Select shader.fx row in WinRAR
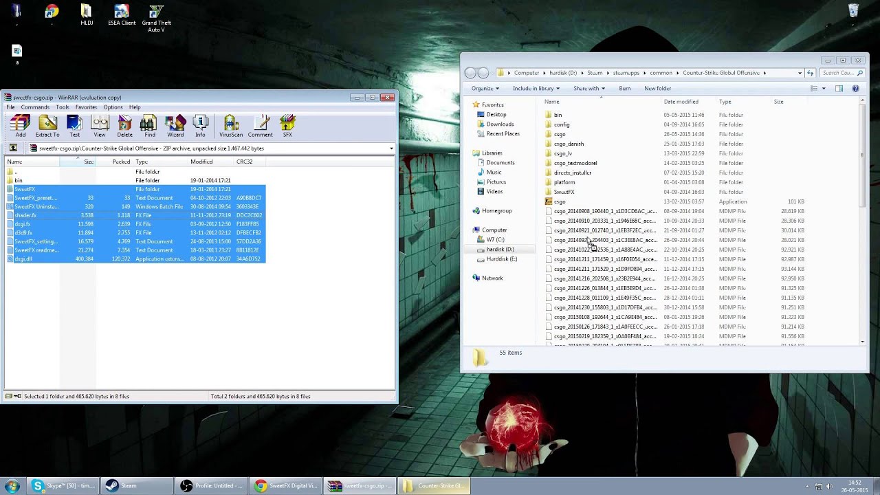Image resolution: width=880 pixels, height=495 pixels. coord(135,215)
